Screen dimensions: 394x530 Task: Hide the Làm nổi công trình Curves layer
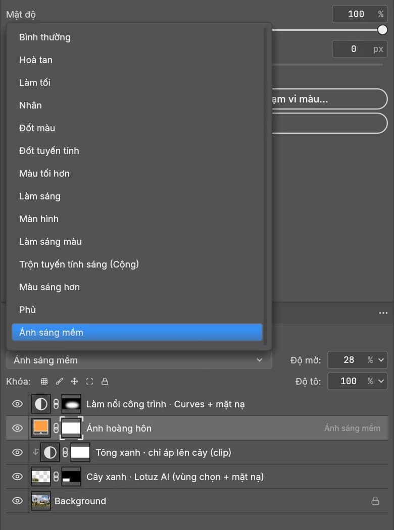(17, 404)
